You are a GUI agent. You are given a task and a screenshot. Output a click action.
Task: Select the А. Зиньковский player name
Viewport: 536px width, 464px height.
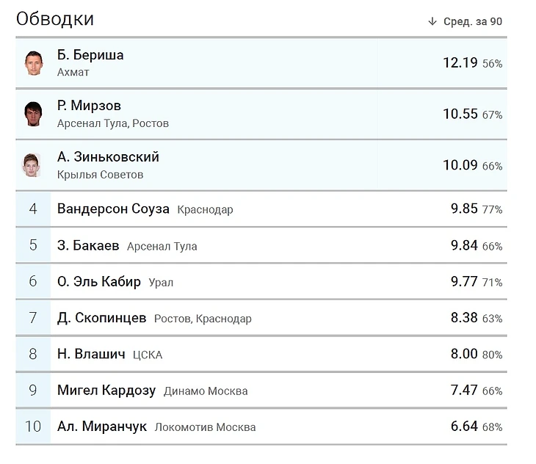tap(108, 157)
